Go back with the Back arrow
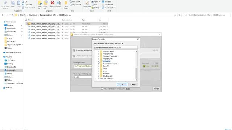232x130 pixels. point(3,15)
